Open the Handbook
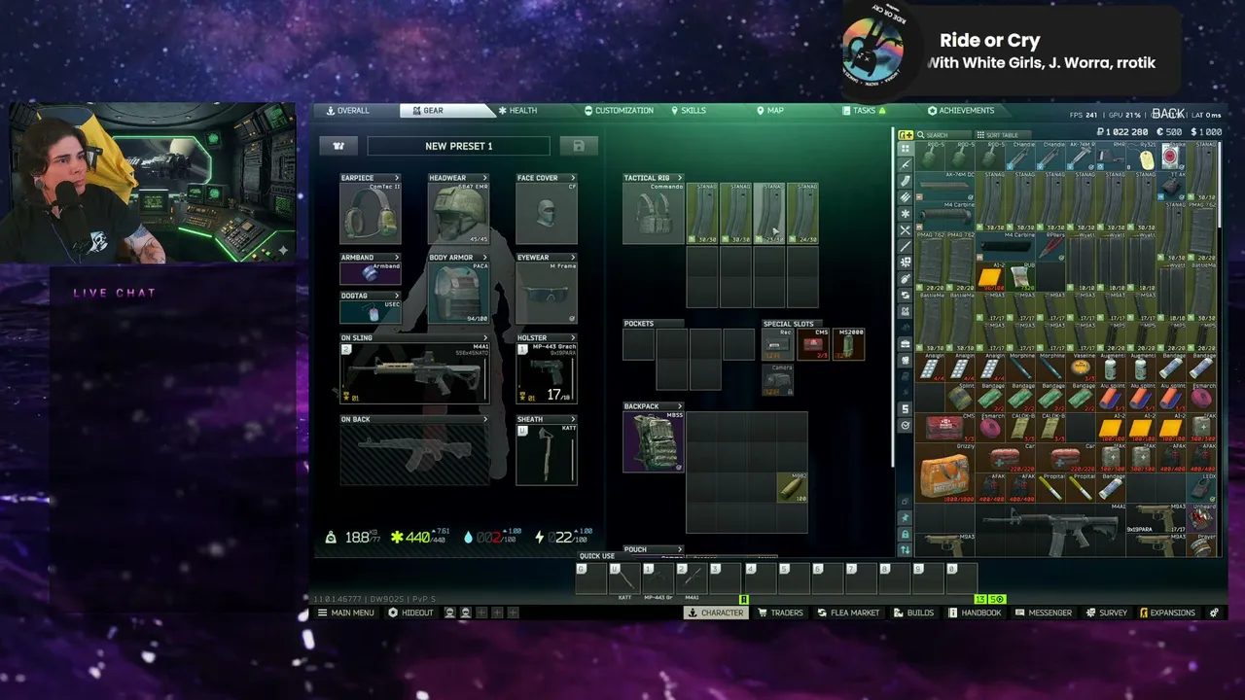 coord(975,612)
